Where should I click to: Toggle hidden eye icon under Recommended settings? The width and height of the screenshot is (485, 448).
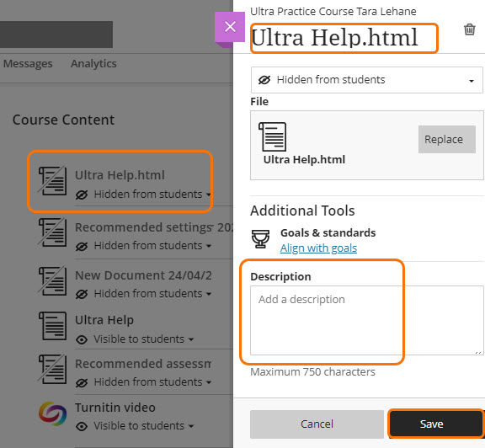(x=82, y=246)
